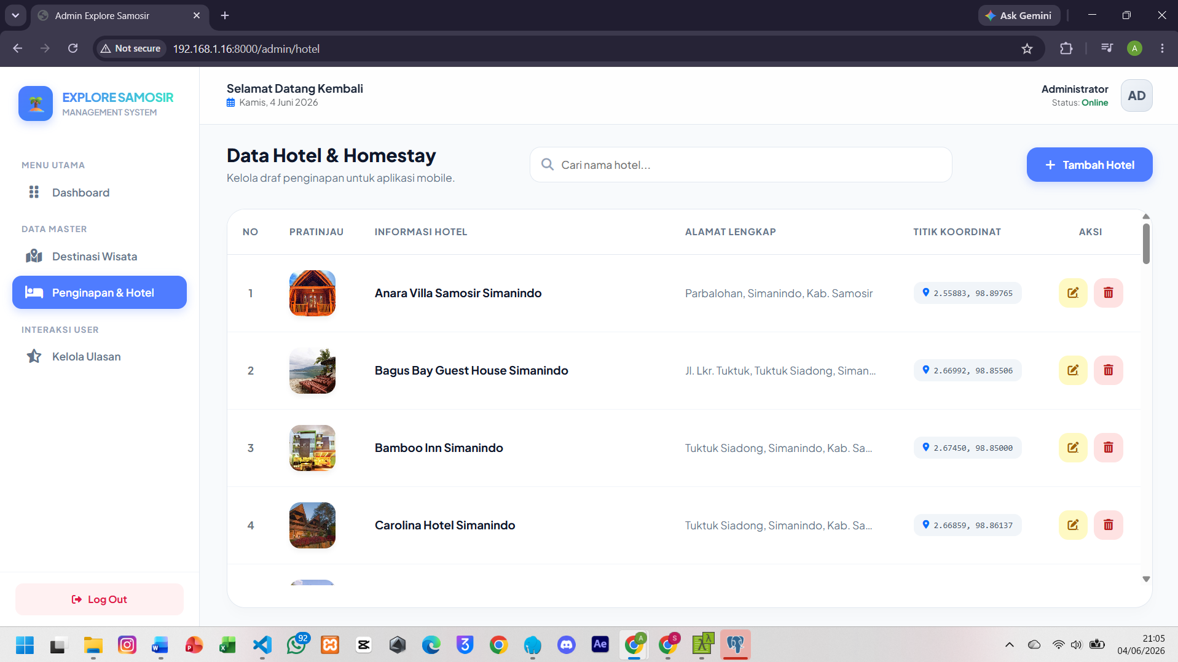Edit Bamboo Inn Simanindo entry
Image resolution: width=1178 pixels, height=662 pixels.
[x=1073, y=448]
